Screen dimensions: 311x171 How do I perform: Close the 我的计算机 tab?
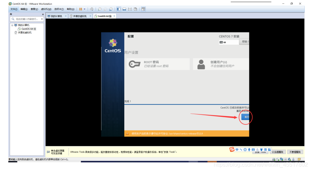[66, 16]
